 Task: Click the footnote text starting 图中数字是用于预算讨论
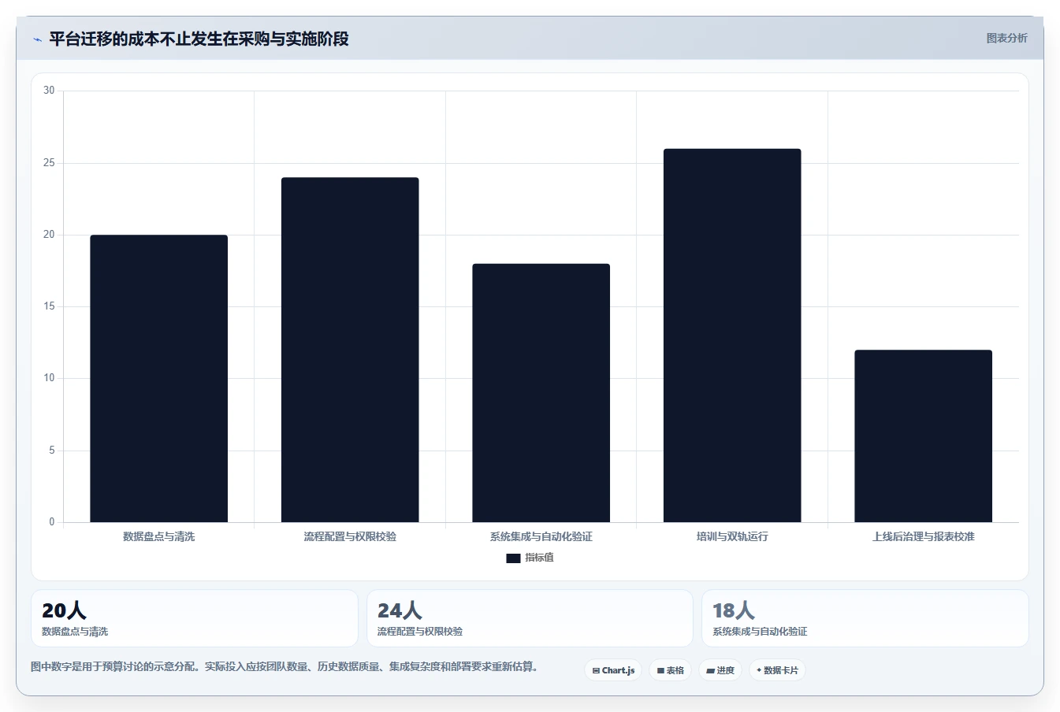pos(285,666)
